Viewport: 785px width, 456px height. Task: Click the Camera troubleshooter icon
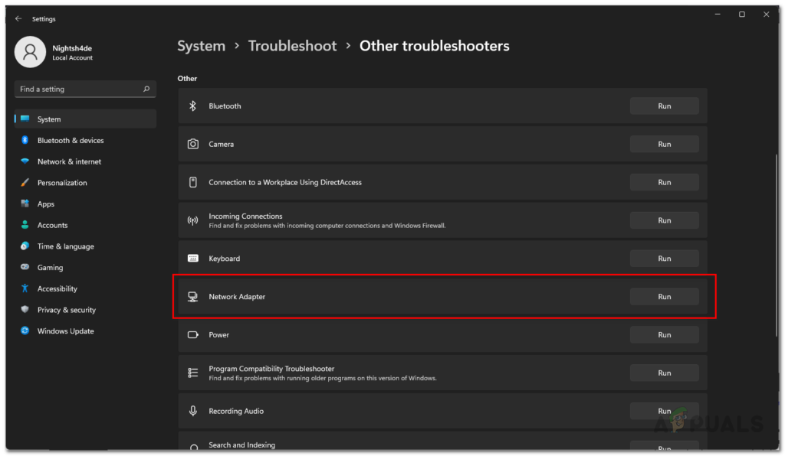coord(193,145)
